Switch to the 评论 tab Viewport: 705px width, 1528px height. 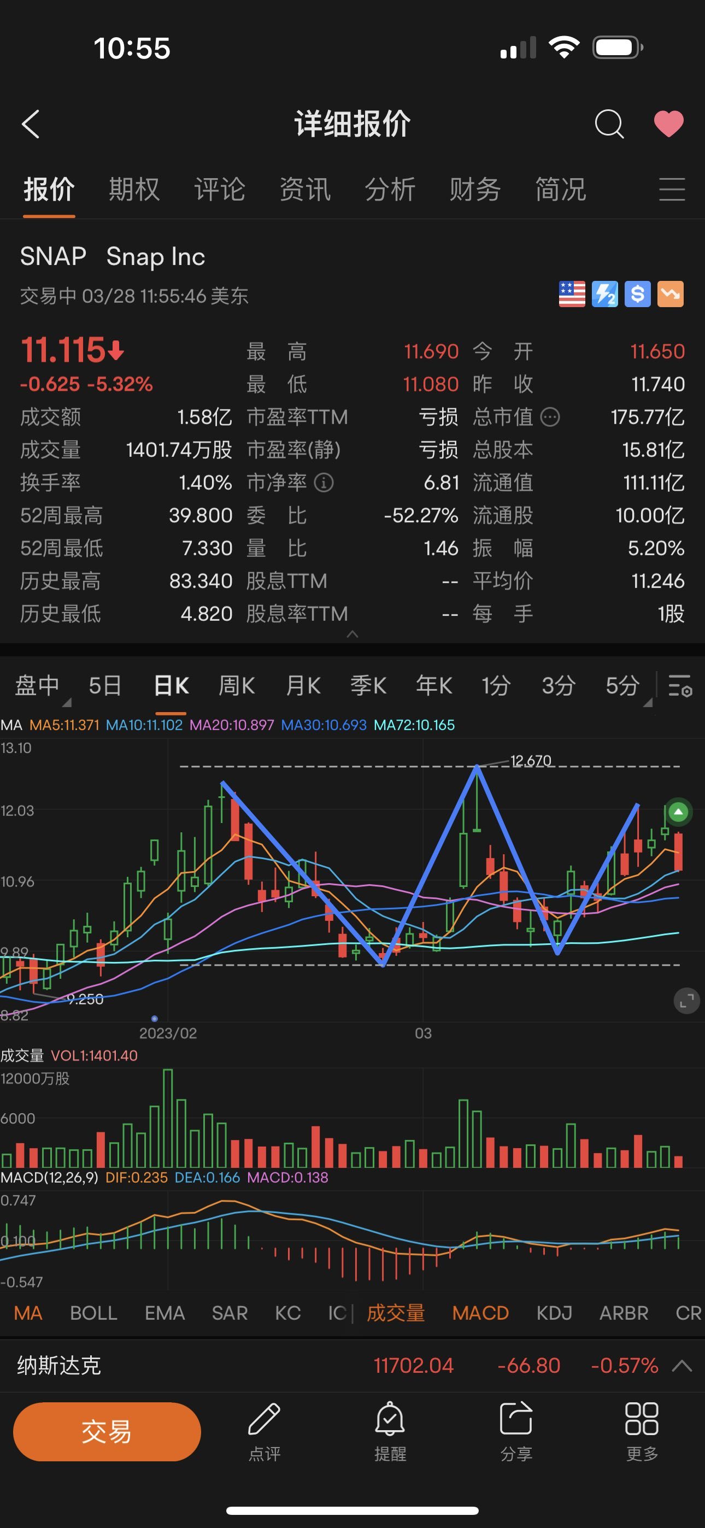(x=220, y=189)
